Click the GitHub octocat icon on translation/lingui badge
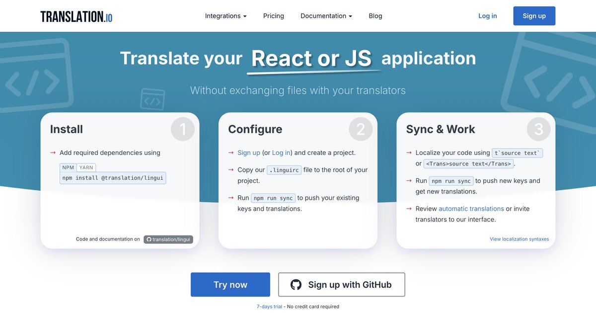Image resolution: width=596 pixels, height=313 pixels. pos(149,239)
